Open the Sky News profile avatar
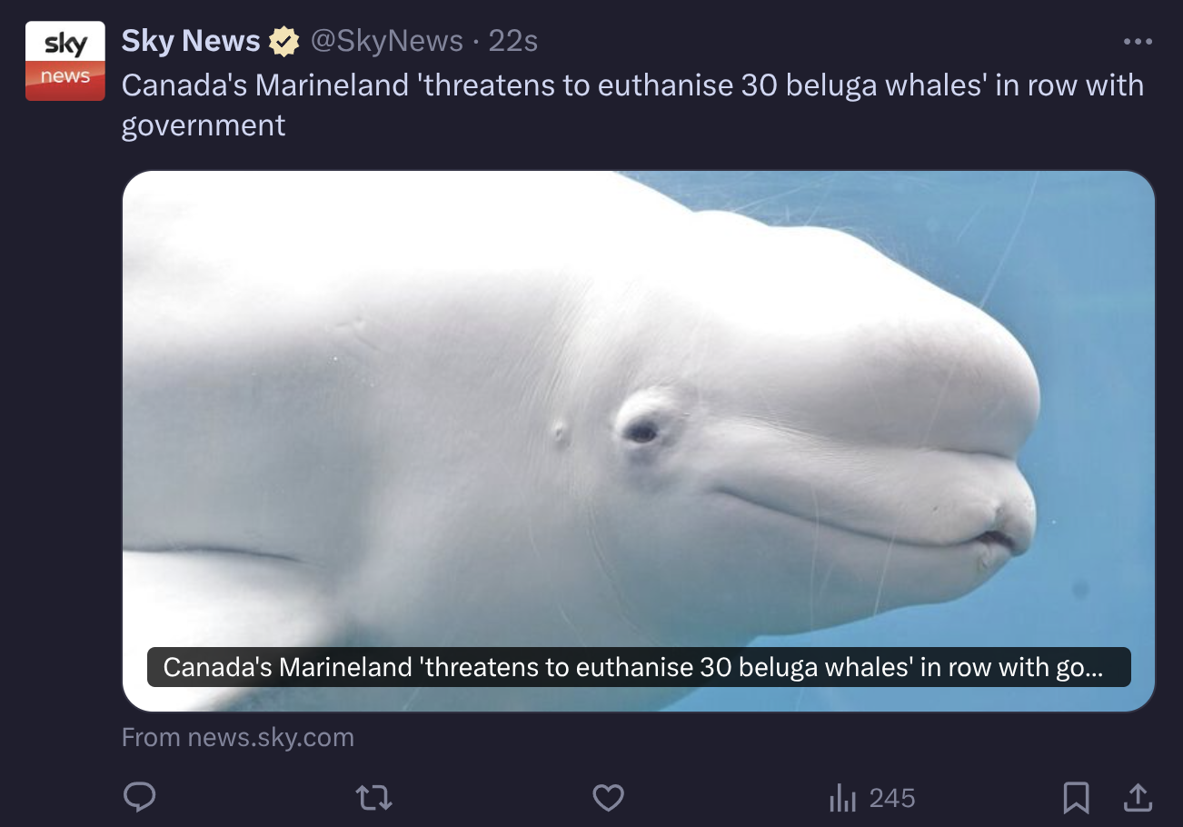Screen dimensions: 1183x827 pos(65,61)
